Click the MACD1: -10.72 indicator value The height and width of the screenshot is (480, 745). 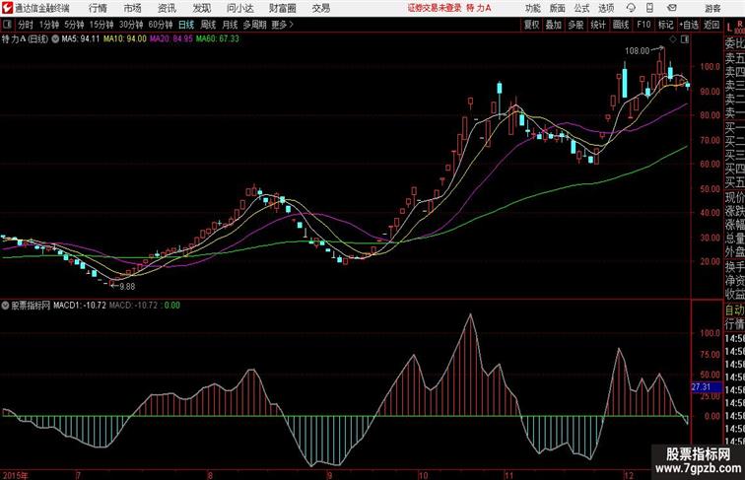(x=80, y=306)
